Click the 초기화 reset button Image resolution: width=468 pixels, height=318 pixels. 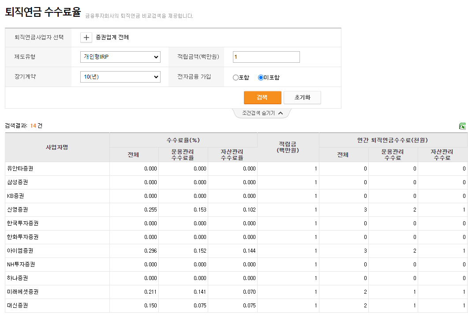pos(302,97)
